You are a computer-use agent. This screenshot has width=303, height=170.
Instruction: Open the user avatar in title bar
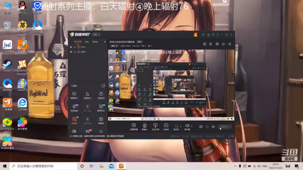point(195,35)
